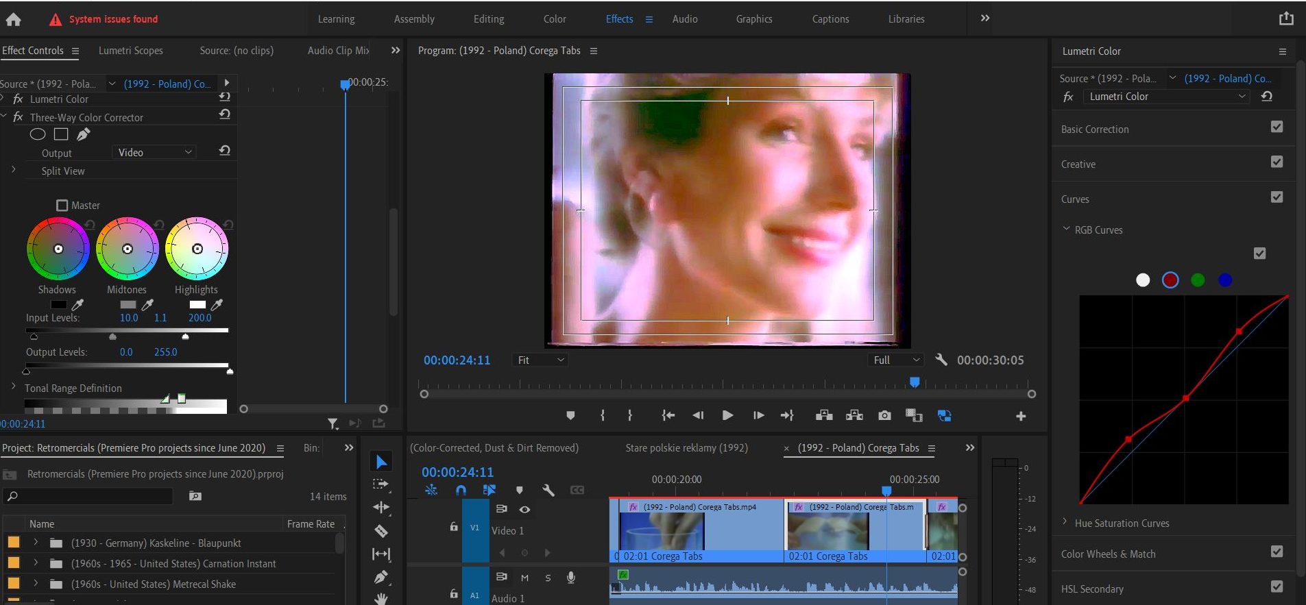Viewport: 1306px width, 605px height.
Task: Toggle Color Wheels & Match checkbox
Action: [x=1277, y=552]
